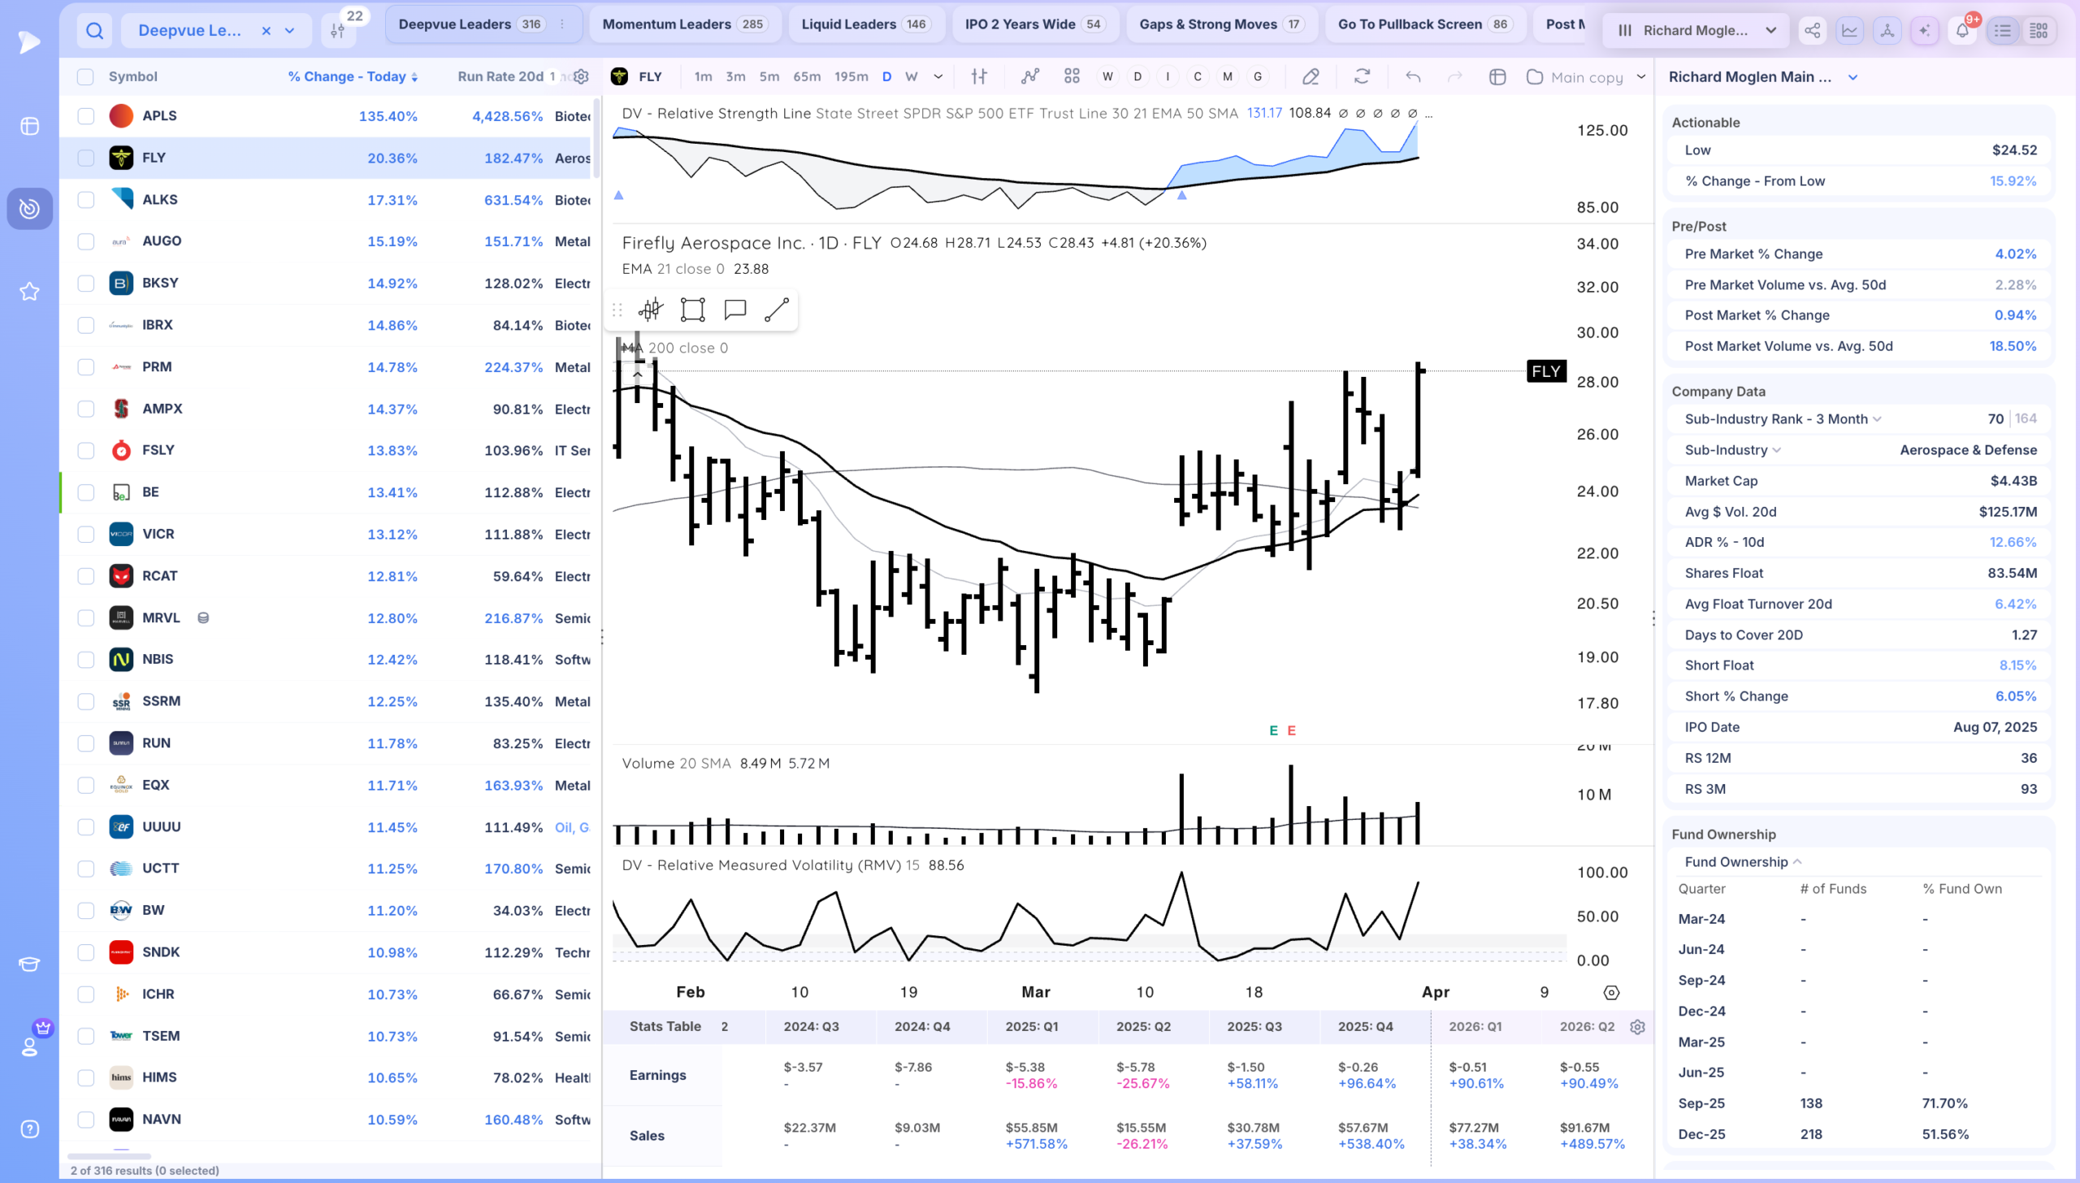Screen dimensions: 2080x1183
Task: Open the notifications bell
Action: pyautogui.click(x=1962, y=31)
